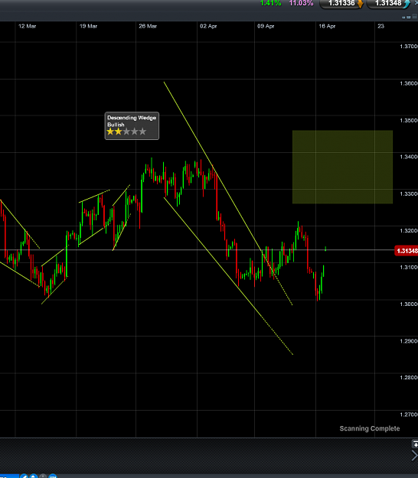Click the 1.3600 price axis label

point(409,83)
